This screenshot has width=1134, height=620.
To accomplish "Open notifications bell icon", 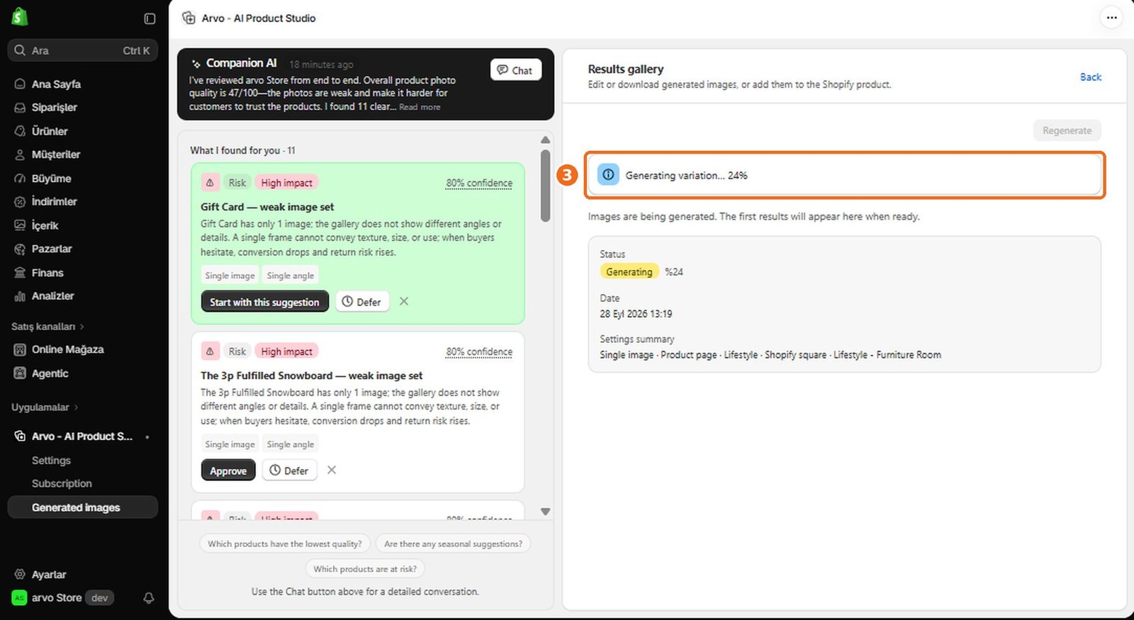I will click(149, 598).
